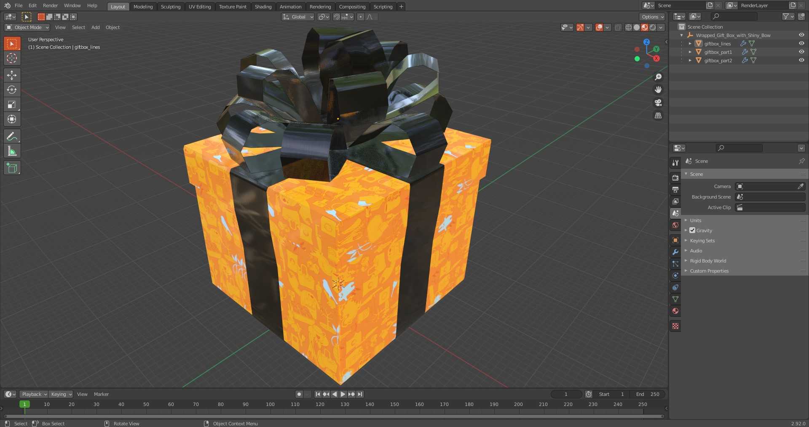The height and width of the screenshot is (427, 809).
Task: Hide giftbox_part2 in the outliner
Action: 801,60
